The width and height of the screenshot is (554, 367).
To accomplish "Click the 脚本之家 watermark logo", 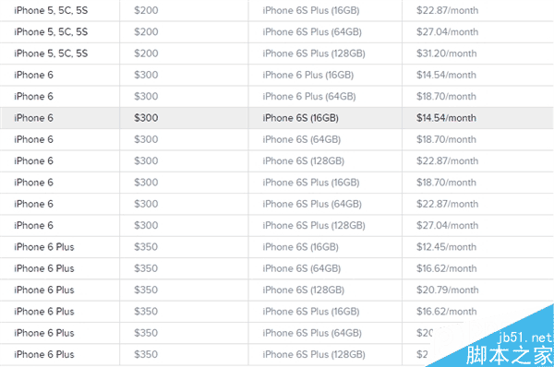I will point(509,355).
